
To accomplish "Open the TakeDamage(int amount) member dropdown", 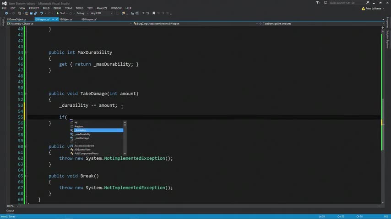I will point(321,24).
